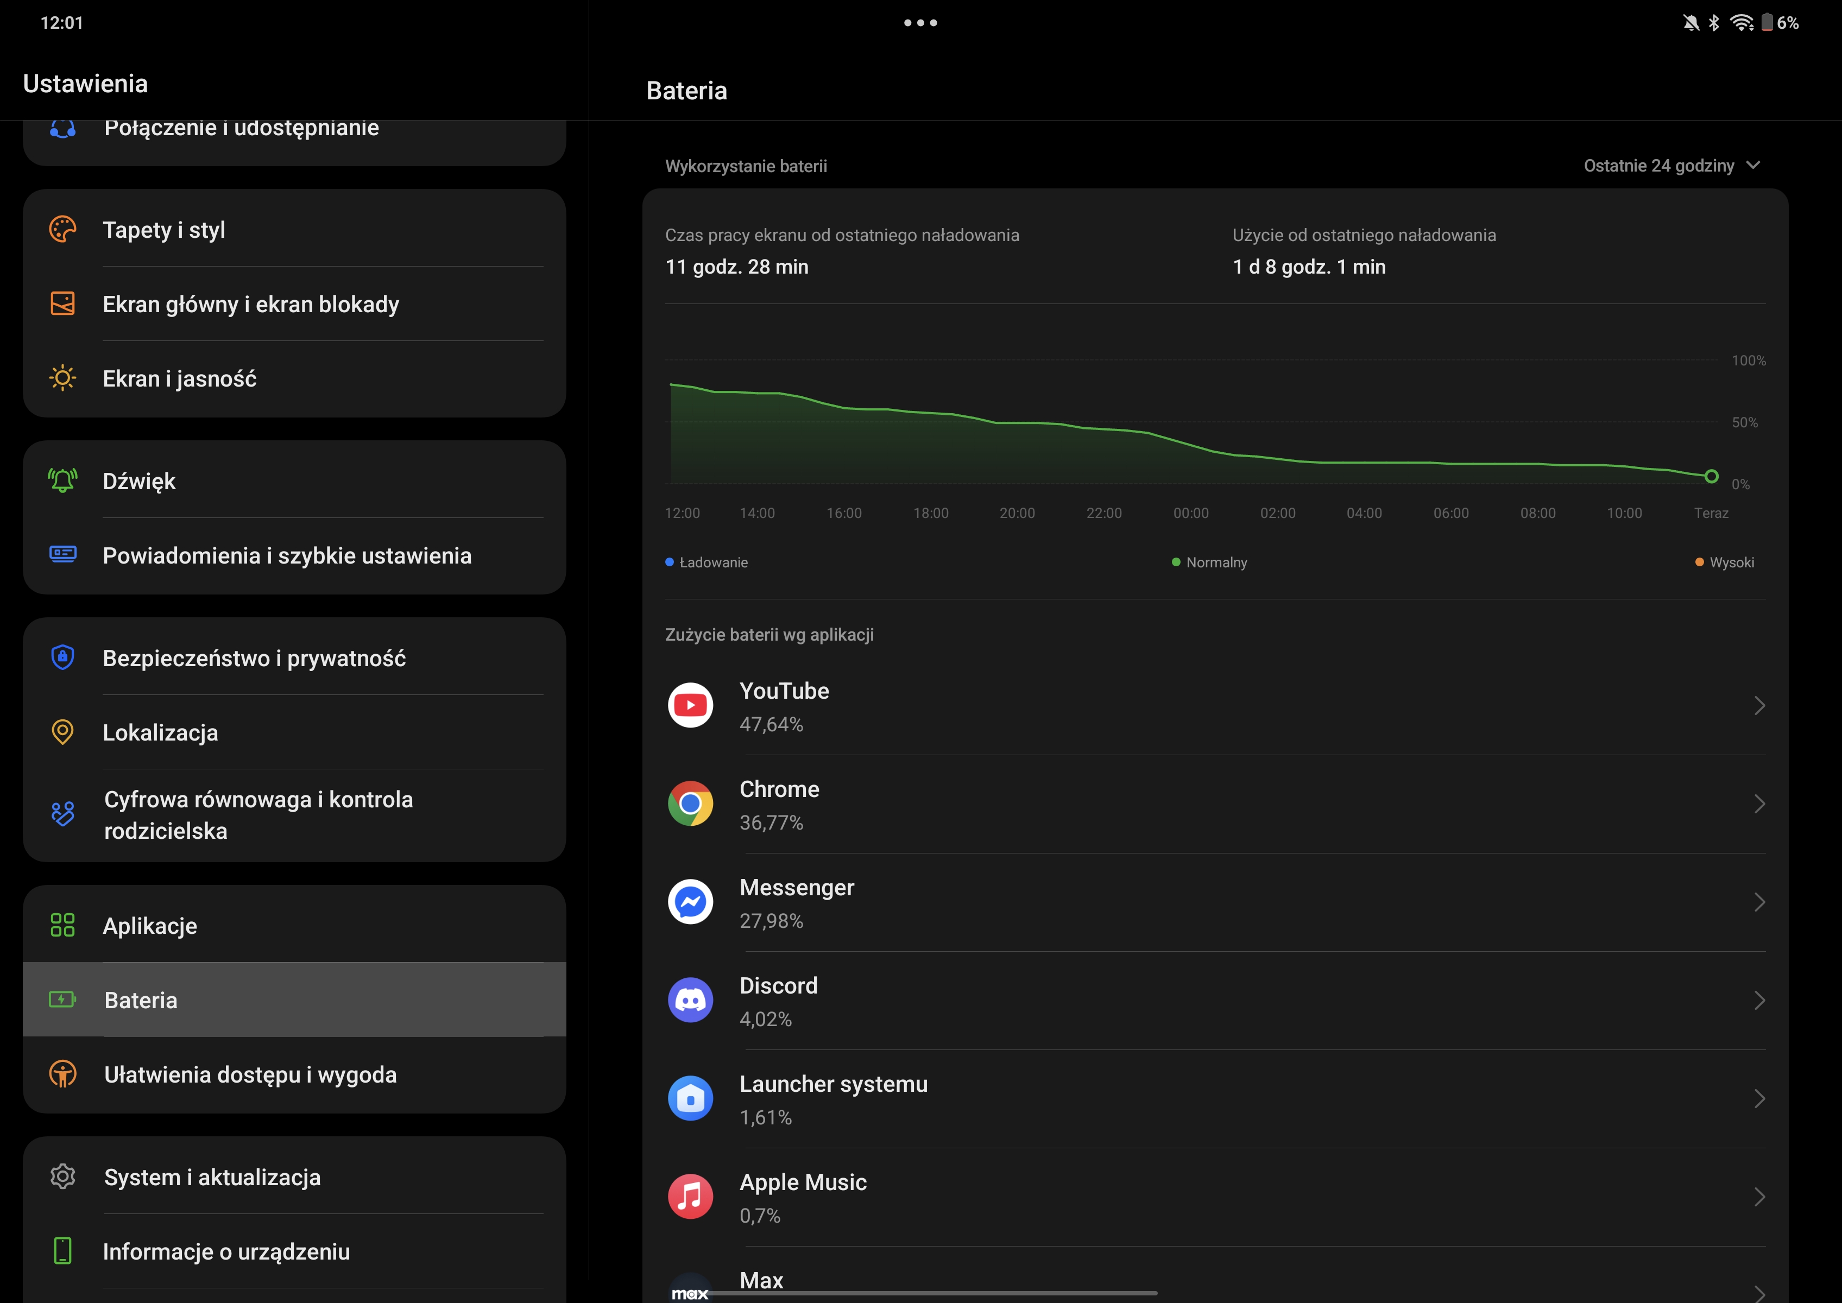Open Powiadomienia i szybkie ustawienia entry
The height and width of the screenshot is (1303, 1842).
click(x=294, y=554)
